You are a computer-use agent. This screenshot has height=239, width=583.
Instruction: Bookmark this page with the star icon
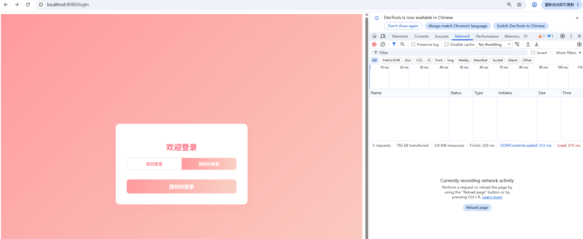click(519, 5)
